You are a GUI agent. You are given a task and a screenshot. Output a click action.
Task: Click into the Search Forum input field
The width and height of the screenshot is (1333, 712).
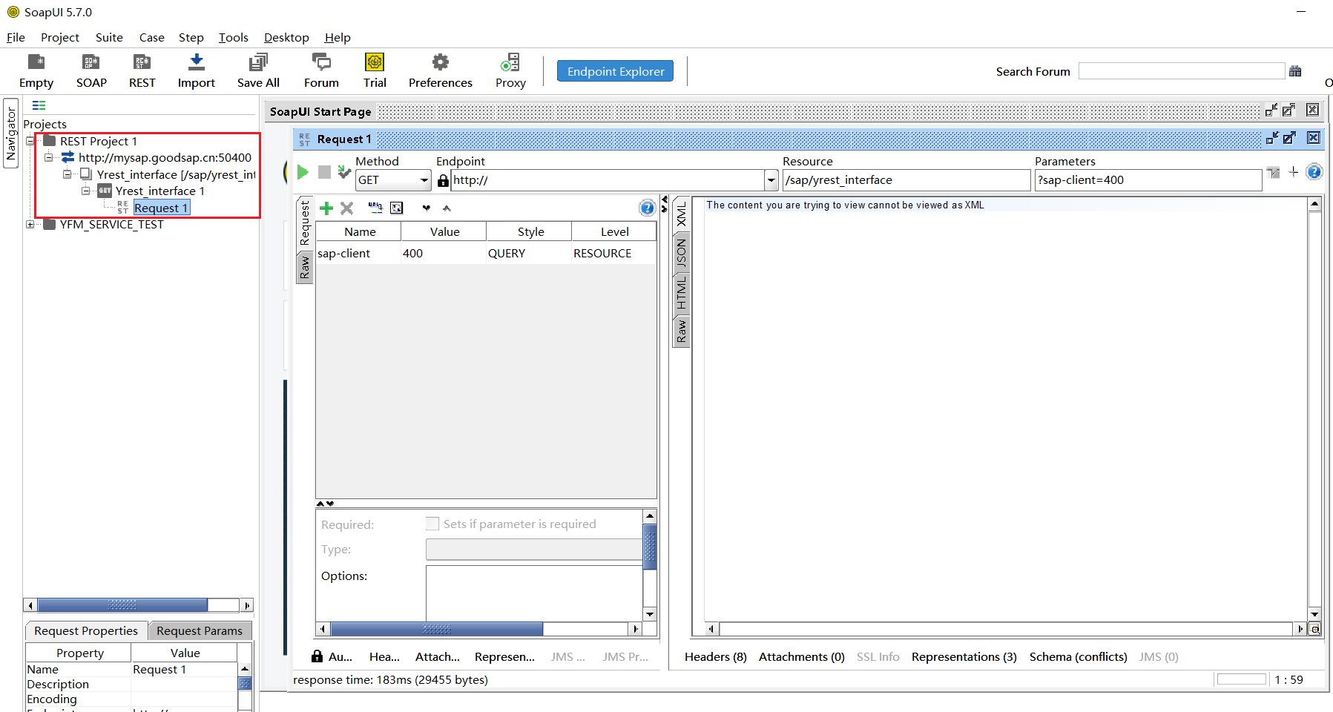(1182, 71)
